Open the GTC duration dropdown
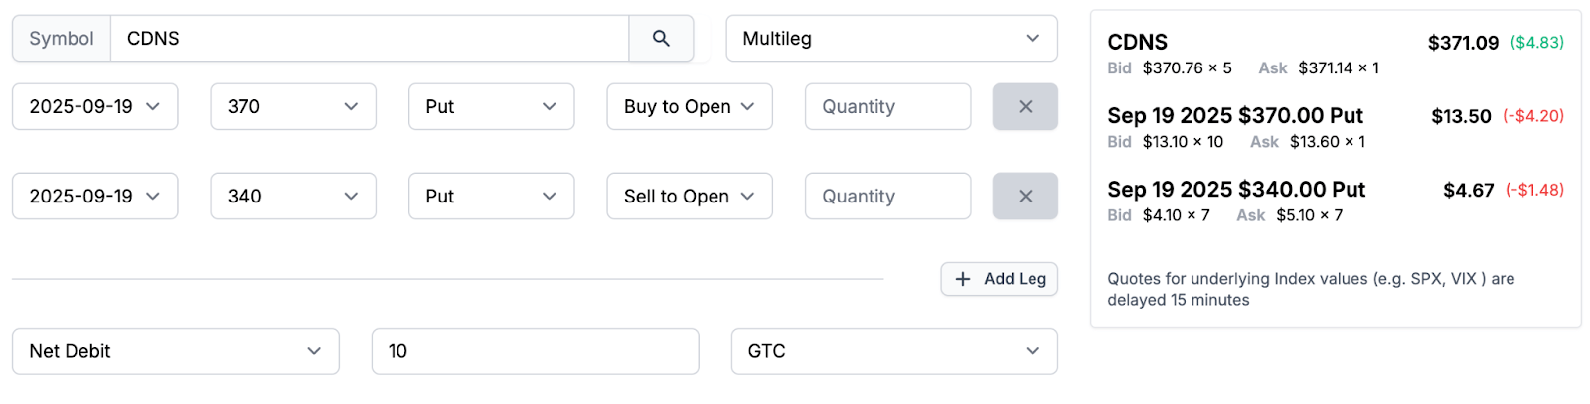Image resolution: width=1590 pixels, height=404 pixels. pos(894,351)
